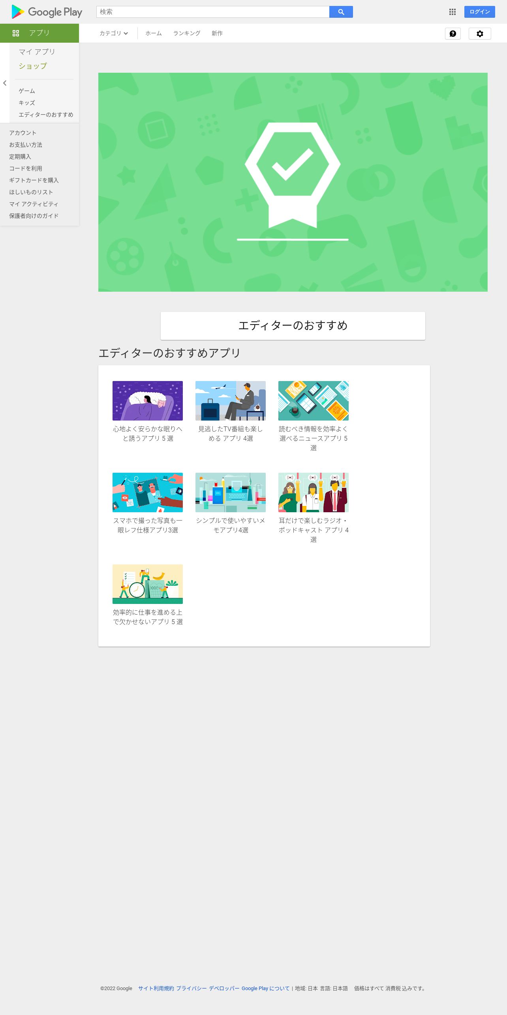This screenshot has height=1015, width=507.
Task: Open スマホで撮った写真も一眼レフ仕様アプリ3選 title
Action: tap(148, 525)
